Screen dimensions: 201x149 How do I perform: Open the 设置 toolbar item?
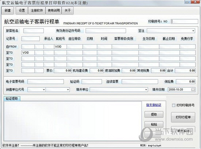(x=22, y=10)
